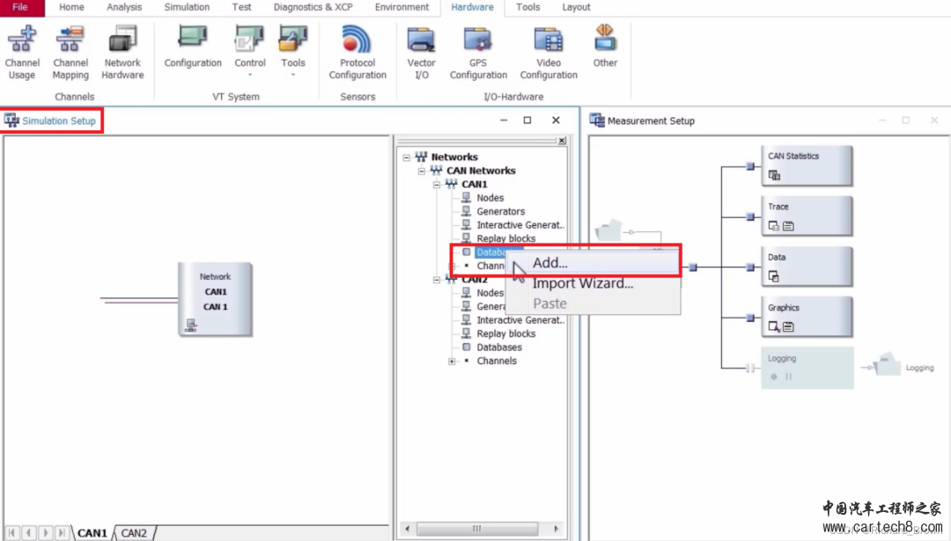Open the Analysis ribbon tab
Image resolution: width=951 pixels, height=541 pixels.
tap(124, 7)
